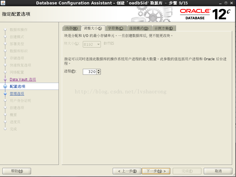Click the 数据库标识 step in the sidebar
This screenshot has width=236, height=177.
coord(19,51)
